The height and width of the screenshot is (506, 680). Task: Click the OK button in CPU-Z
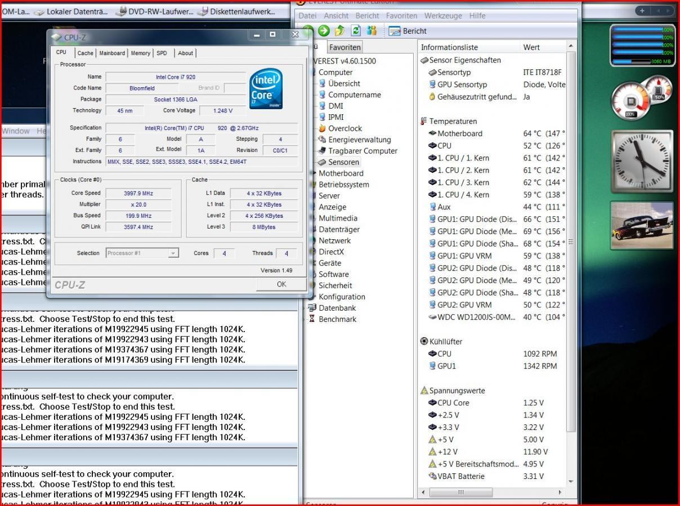(281, 284)
